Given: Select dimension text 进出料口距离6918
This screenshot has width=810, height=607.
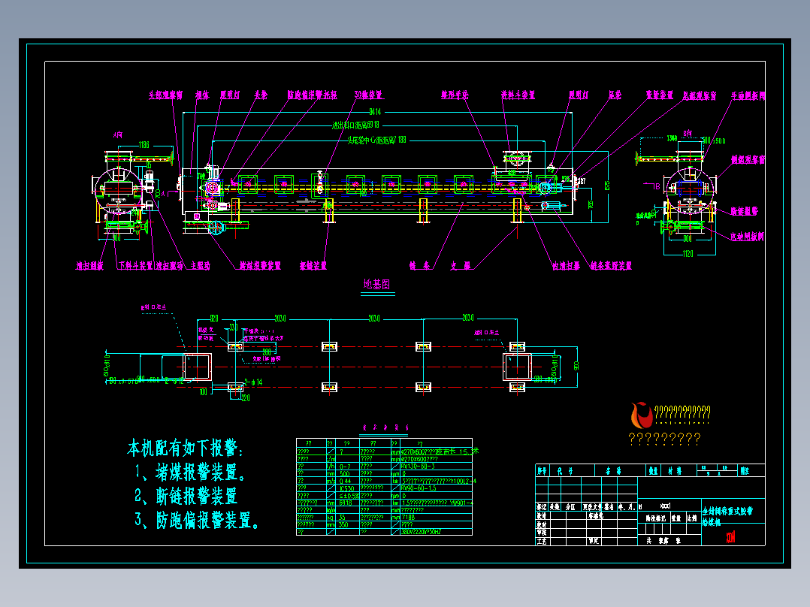Looking at the screenshot, I should [x=355, y=125].
